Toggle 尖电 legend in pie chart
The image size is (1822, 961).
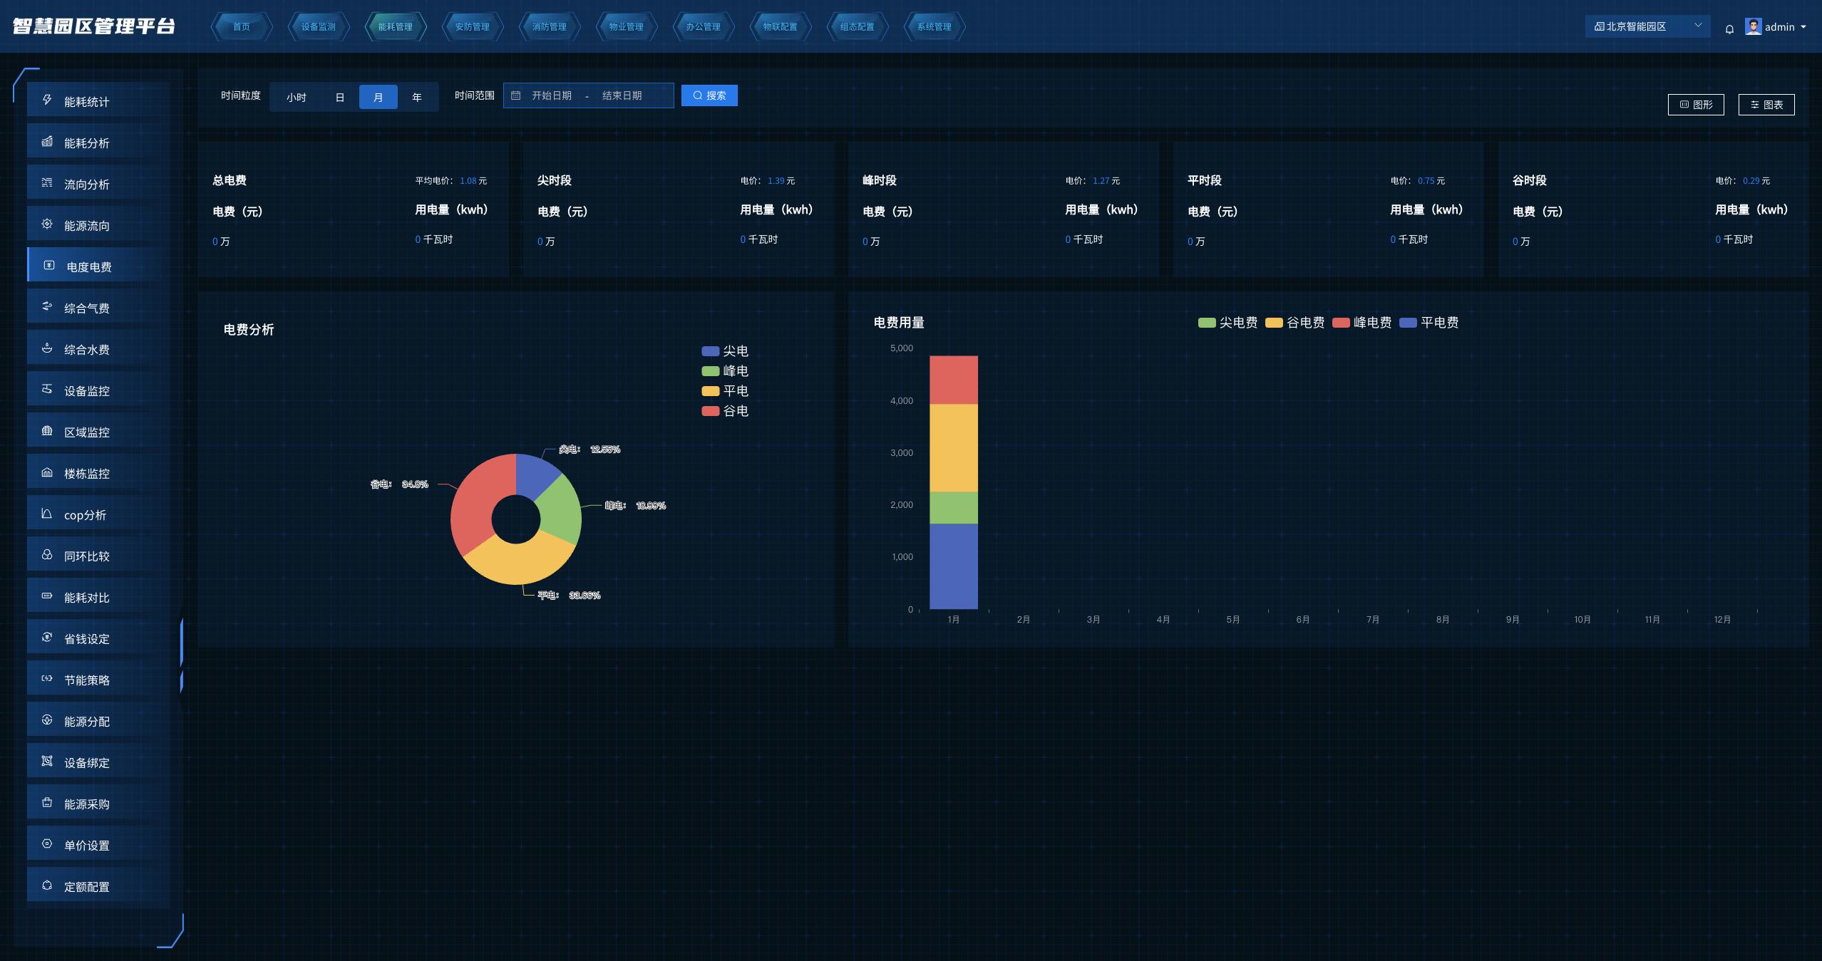coord(725,351)
